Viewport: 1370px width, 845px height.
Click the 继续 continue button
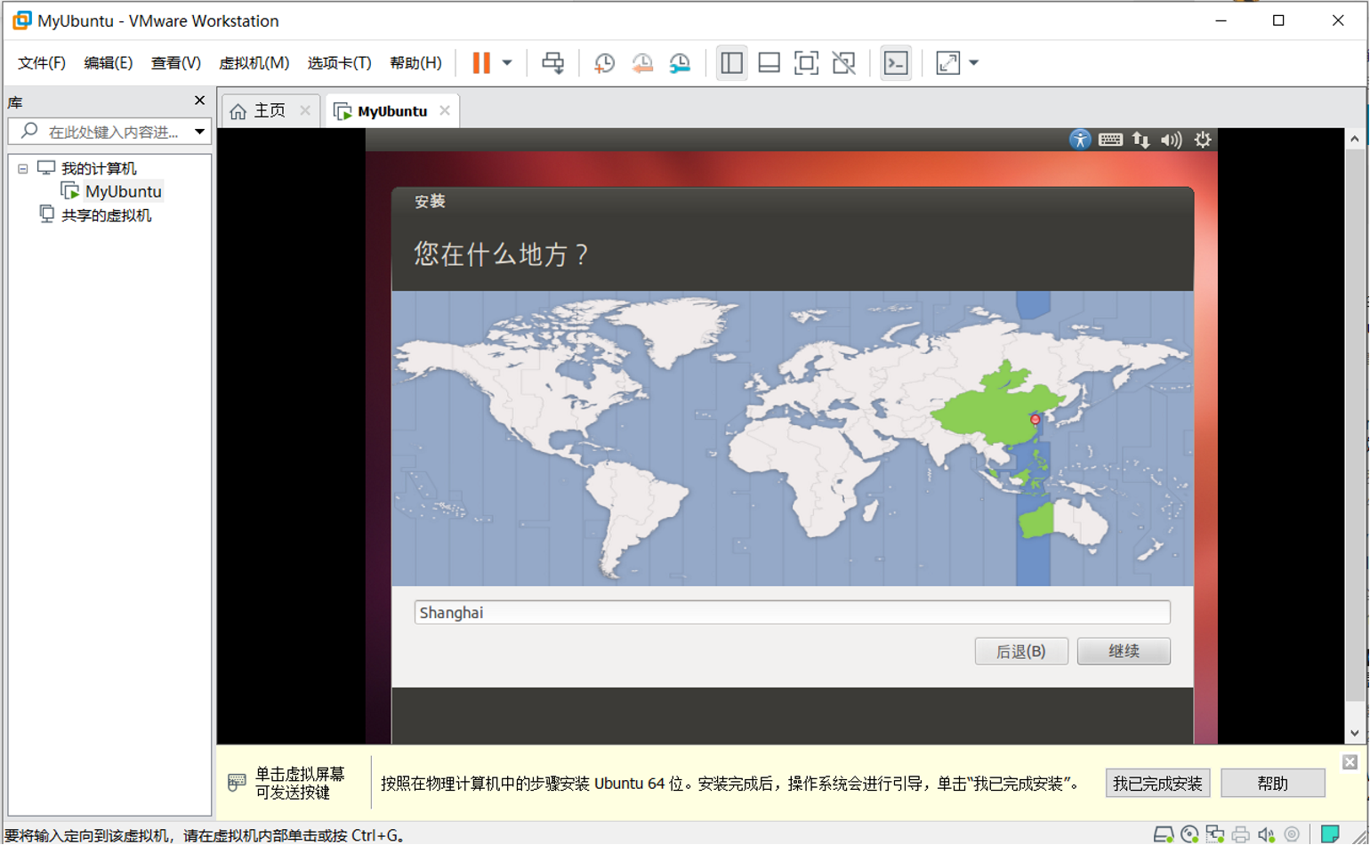coord(1124,651)
